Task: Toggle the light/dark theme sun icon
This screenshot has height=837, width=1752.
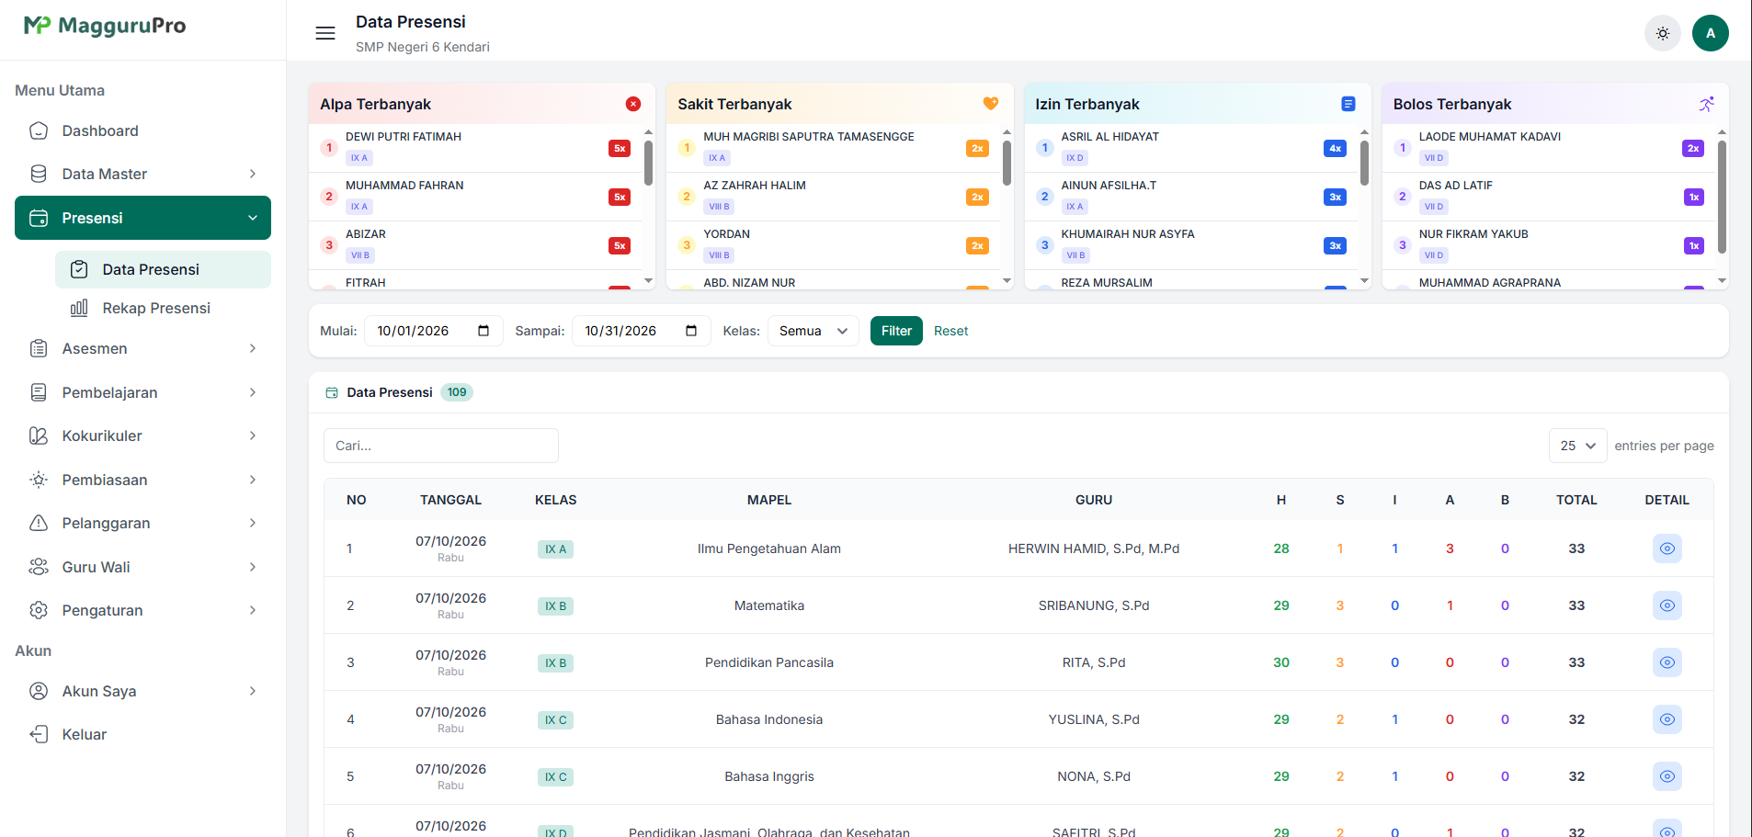Action: (1663, 33)
